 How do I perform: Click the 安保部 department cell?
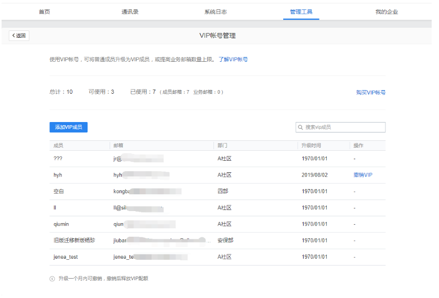pyautogui.click(x=226, y=240)
